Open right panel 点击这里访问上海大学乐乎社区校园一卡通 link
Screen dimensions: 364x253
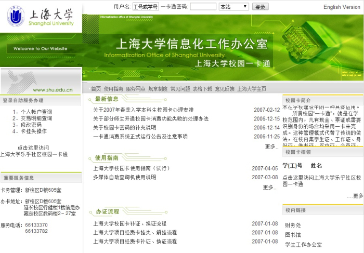(x=322, y=181)
